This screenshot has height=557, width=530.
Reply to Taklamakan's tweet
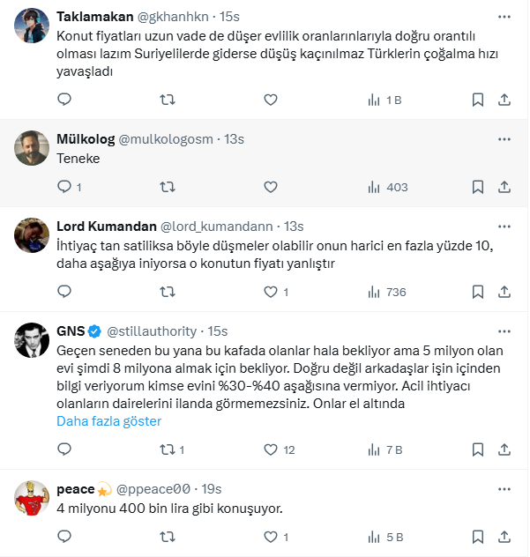[63, 100]
